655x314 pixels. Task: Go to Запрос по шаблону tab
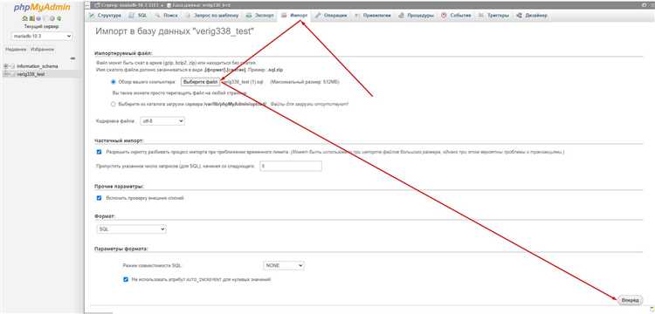(x=212, y=16)
